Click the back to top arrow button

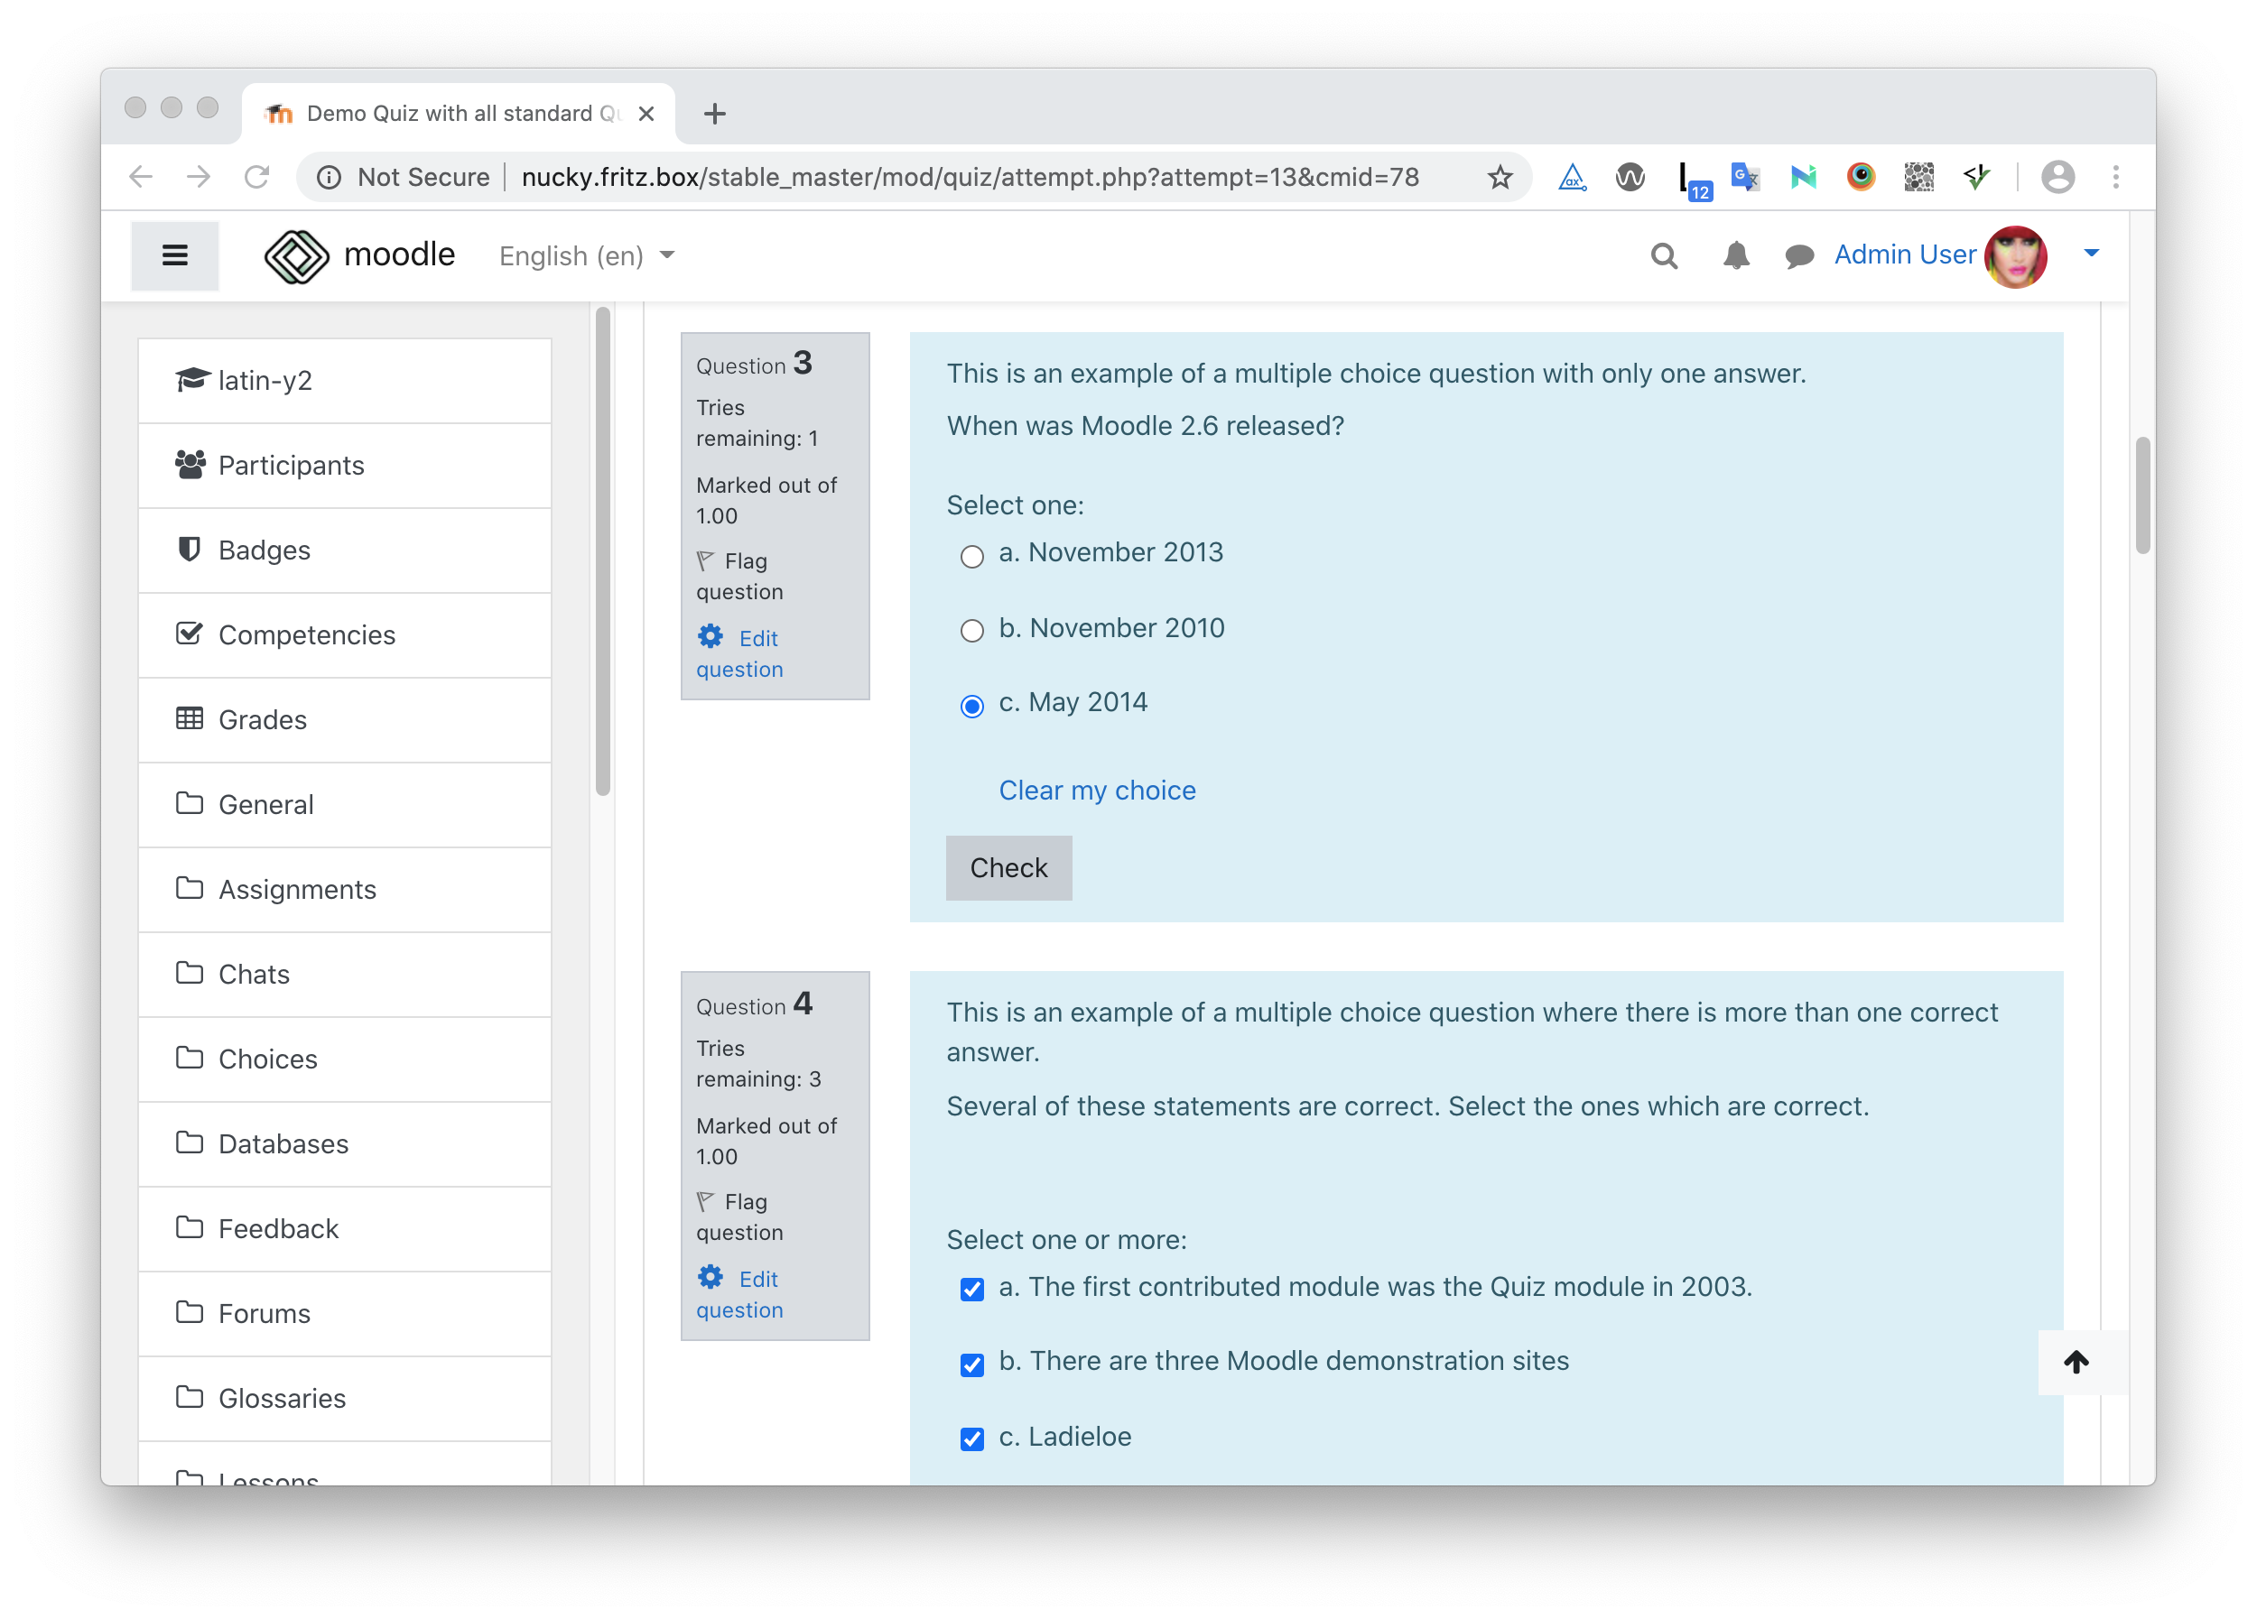click(2076, 1362)
